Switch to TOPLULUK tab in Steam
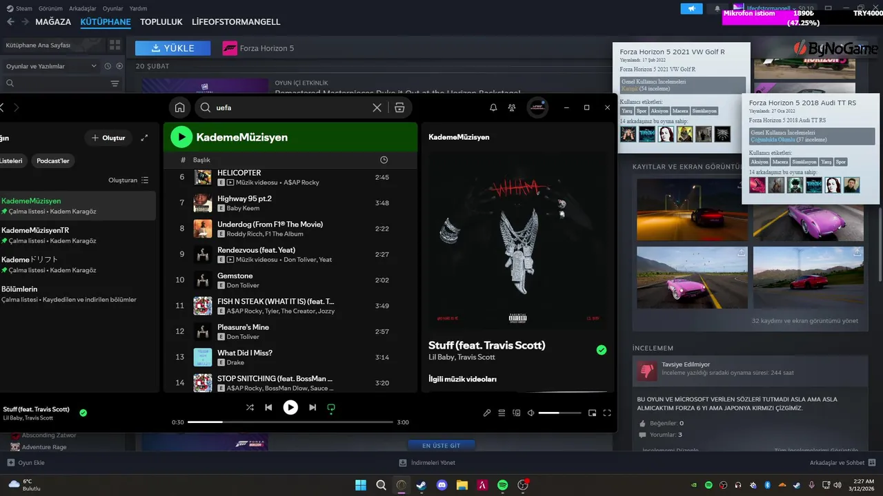Image resolution: width=883 pixels, height=496 pixels. (161, 22)
